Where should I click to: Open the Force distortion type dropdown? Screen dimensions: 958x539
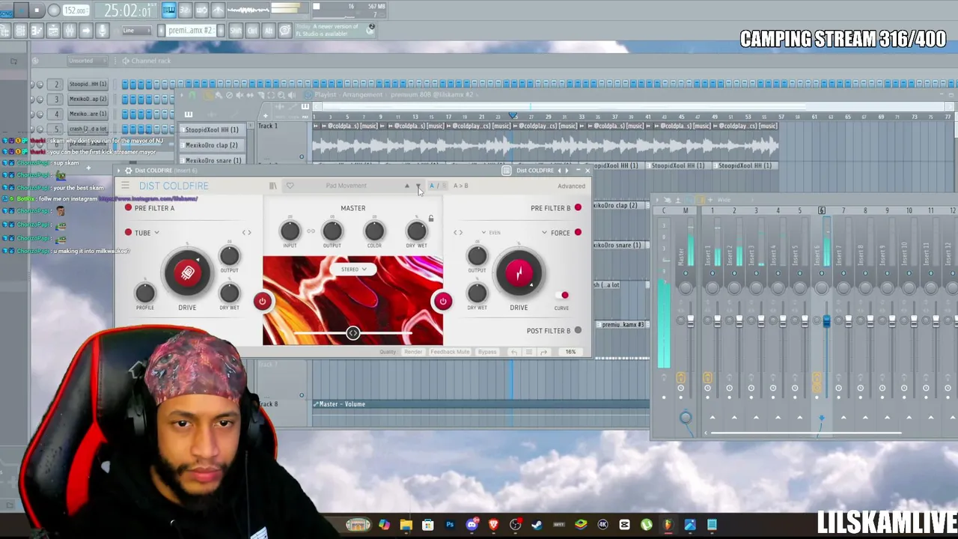tap(556, 233)
